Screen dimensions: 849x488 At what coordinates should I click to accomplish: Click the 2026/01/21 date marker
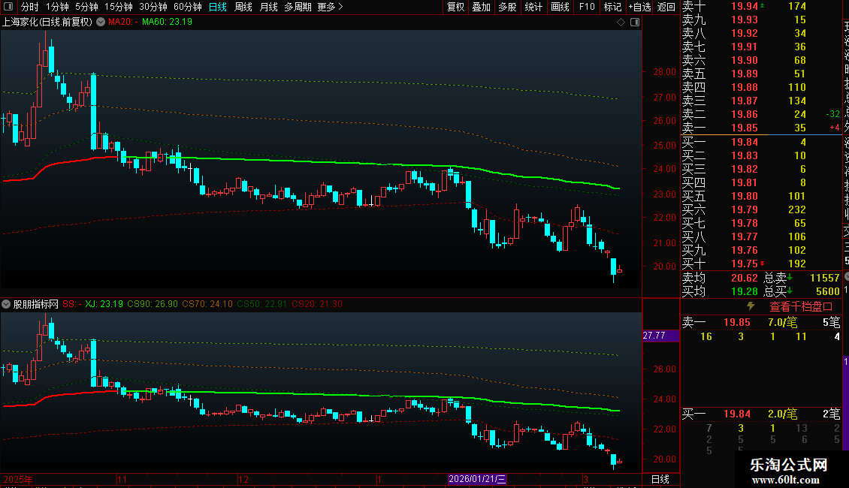(478, 479)
